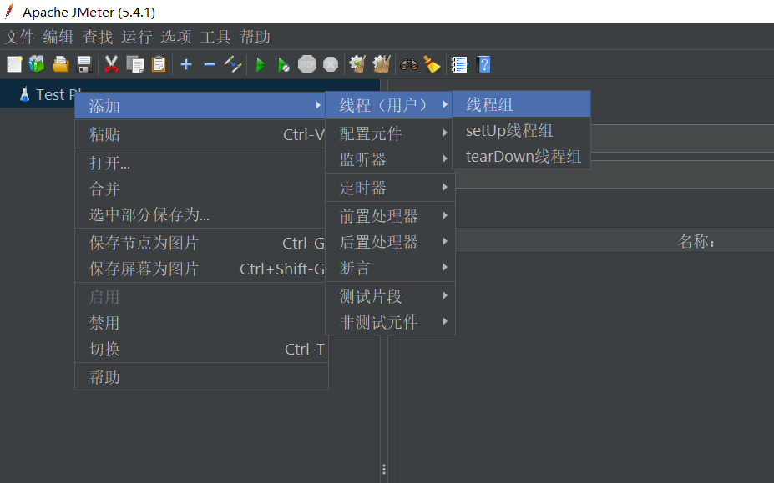Choose 切换 in context menu

(x=201, y=349)
